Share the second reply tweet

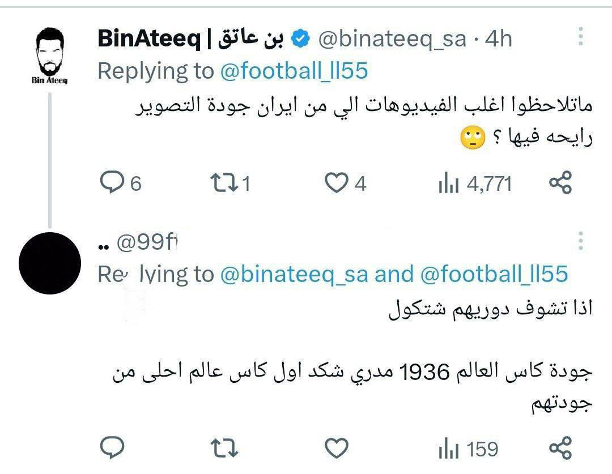(x=561, y=448)
